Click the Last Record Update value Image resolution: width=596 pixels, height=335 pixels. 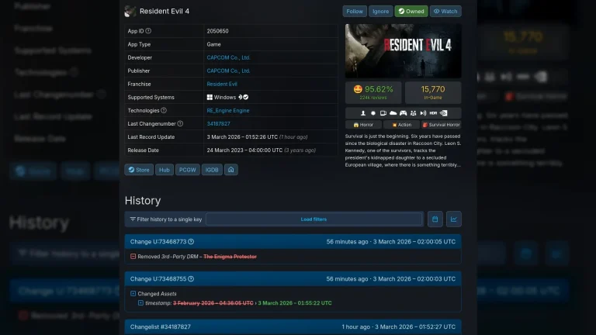pyautogui.click(x=257, y=136)
